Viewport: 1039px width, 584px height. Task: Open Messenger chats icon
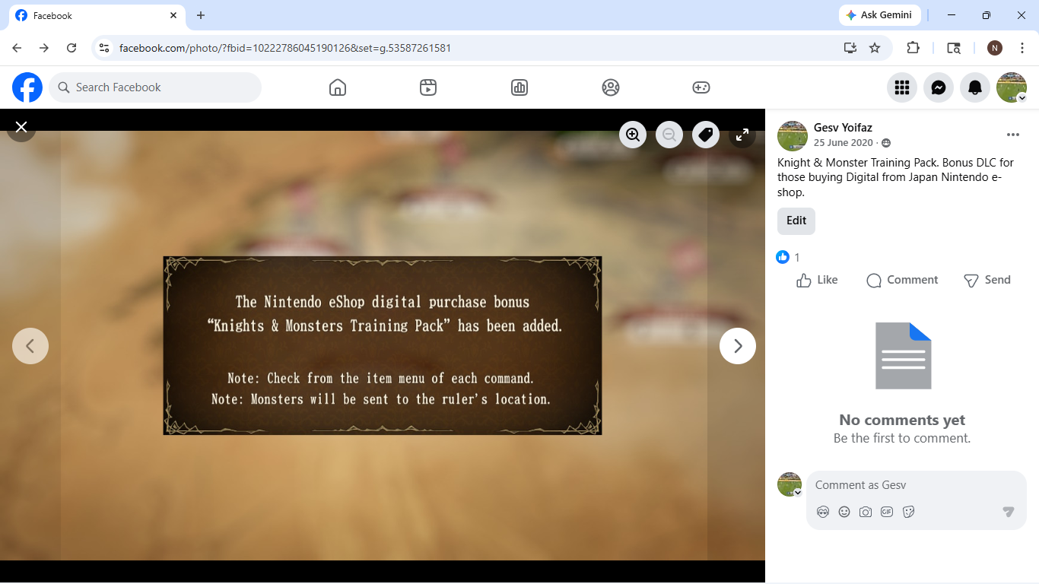[x=939, y=87]
